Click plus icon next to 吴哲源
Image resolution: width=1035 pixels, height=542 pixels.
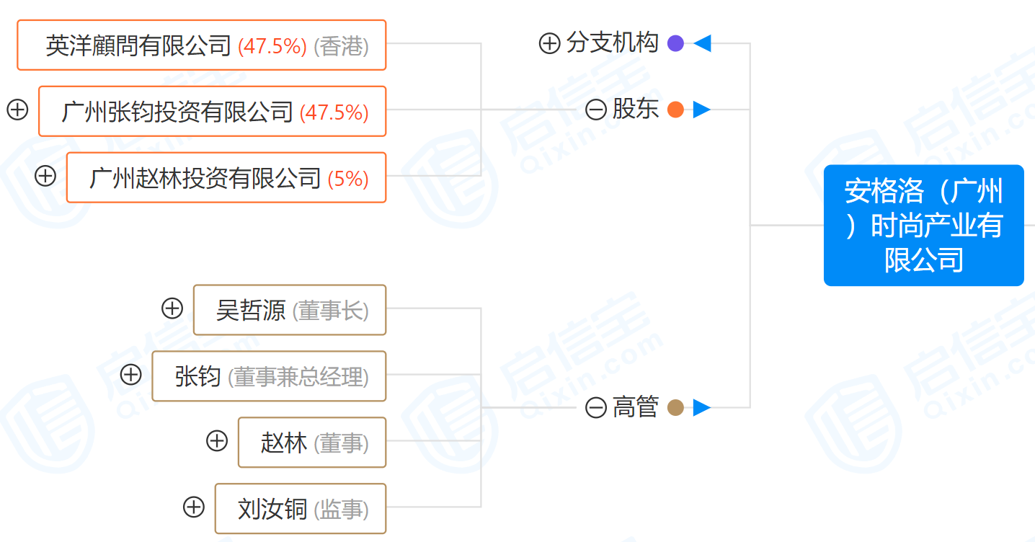click(172, 309)
